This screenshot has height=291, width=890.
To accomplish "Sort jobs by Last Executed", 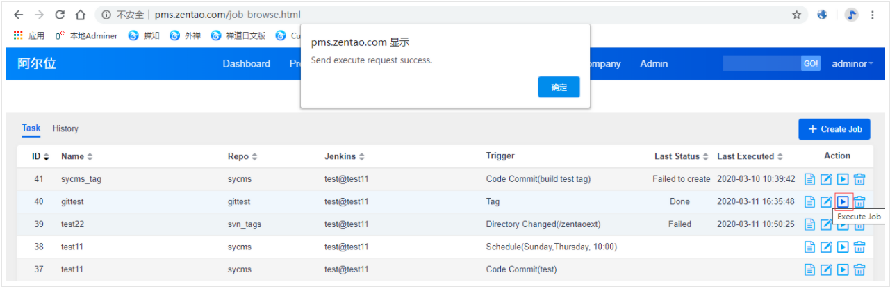I will coord(750,157).
